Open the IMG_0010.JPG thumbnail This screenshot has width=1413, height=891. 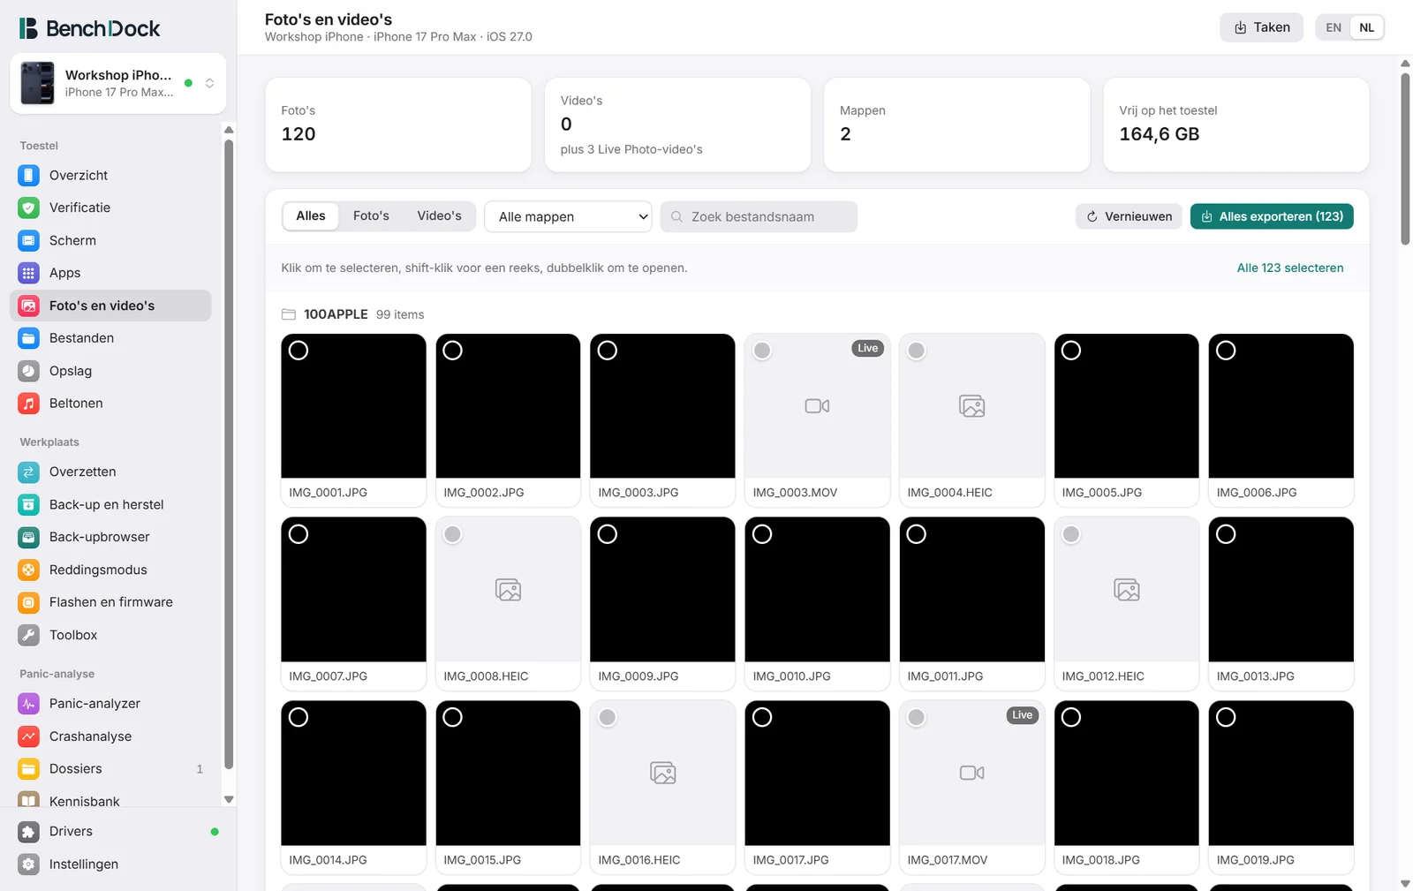[x=817, y=589]
